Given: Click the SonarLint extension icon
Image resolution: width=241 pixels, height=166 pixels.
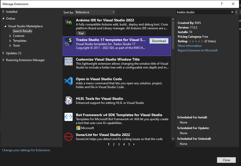Looking at the screenshot, I should click(69, 137).
